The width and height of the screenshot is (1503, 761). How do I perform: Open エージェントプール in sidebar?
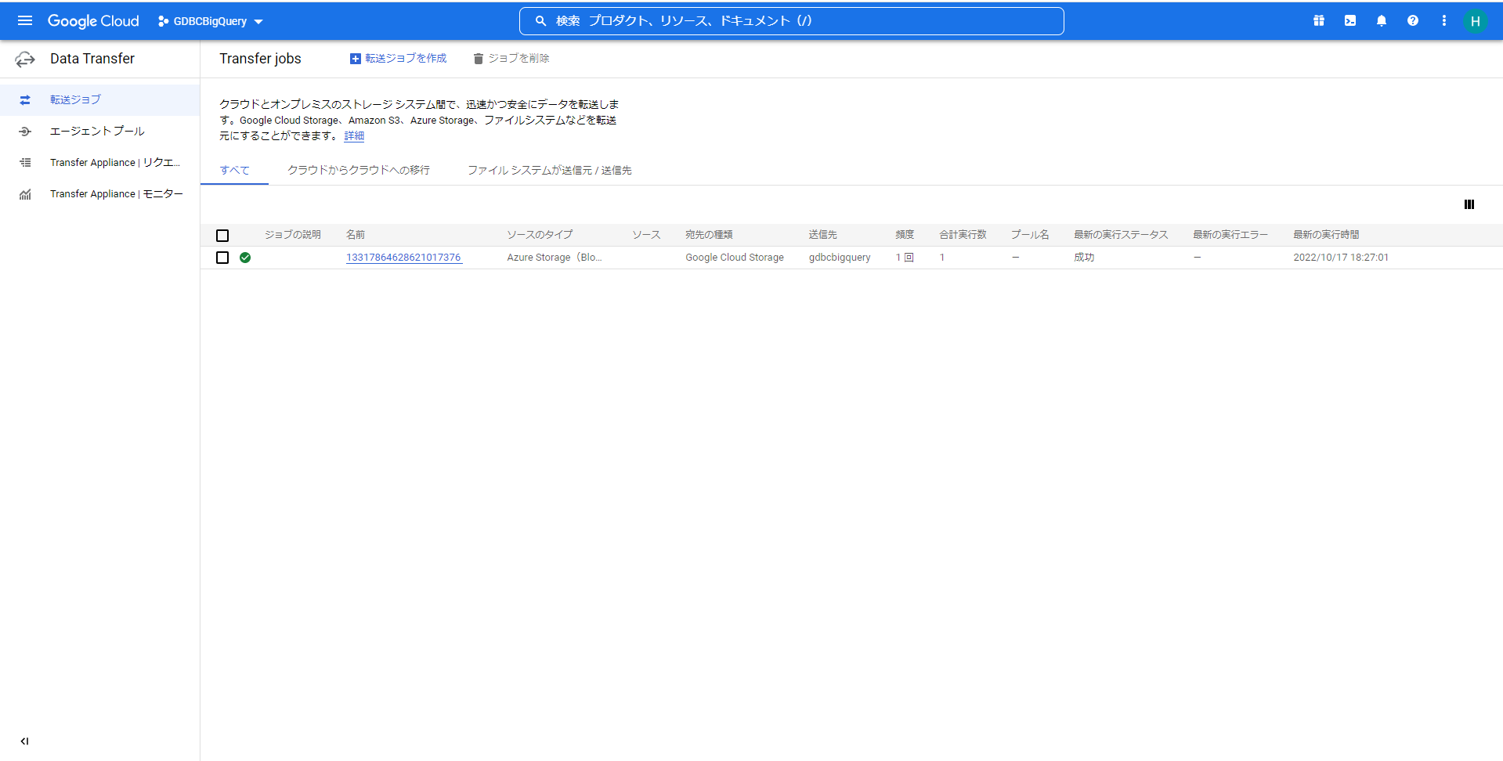97,132
